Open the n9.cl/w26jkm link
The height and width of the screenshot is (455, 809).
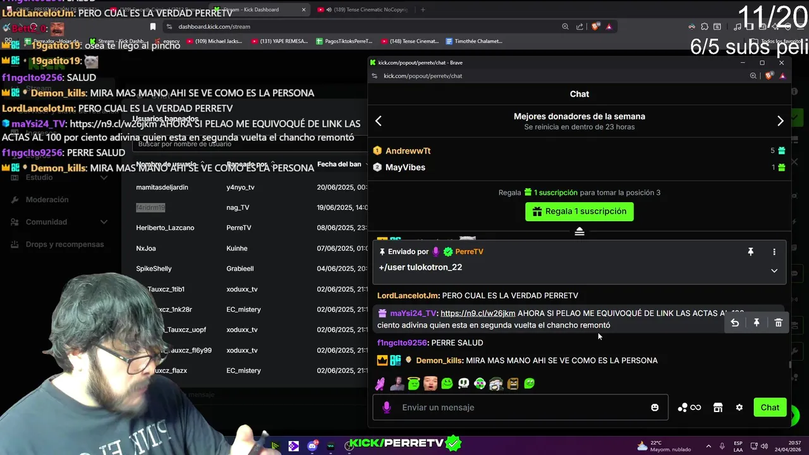478,313
